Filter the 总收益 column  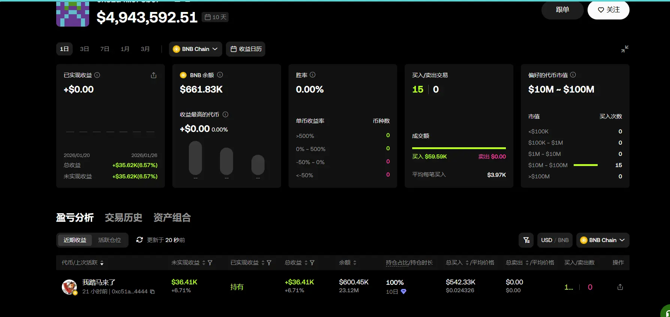pyautogui.click(x=312, y=263)
